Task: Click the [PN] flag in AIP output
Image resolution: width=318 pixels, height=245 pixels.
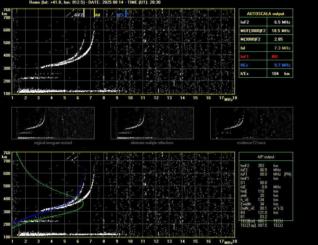Action: [x=287, y=174]
